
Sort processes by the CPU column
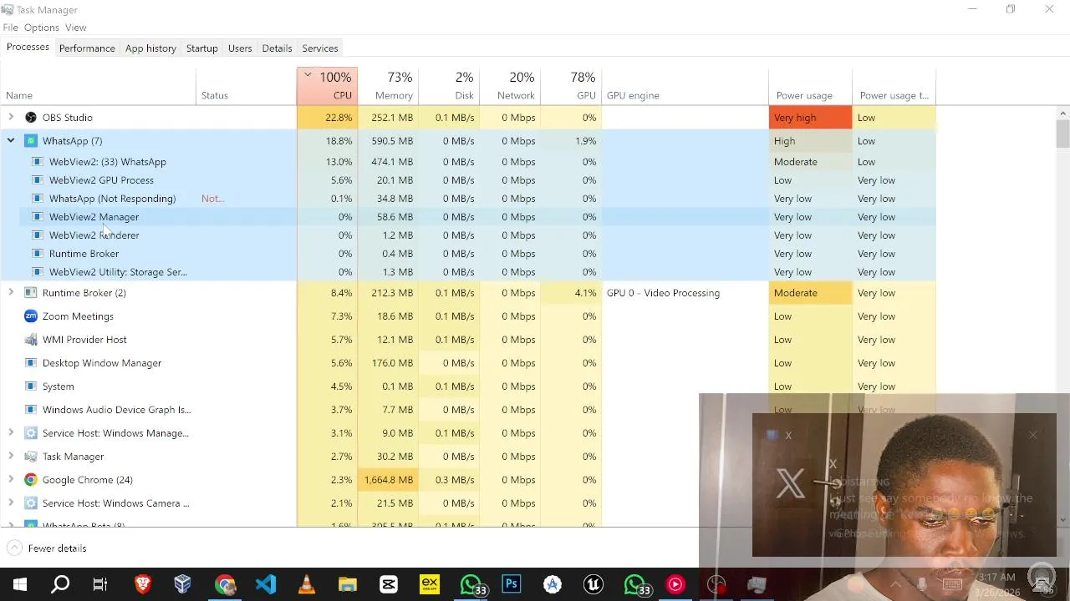tap(327, 86)
